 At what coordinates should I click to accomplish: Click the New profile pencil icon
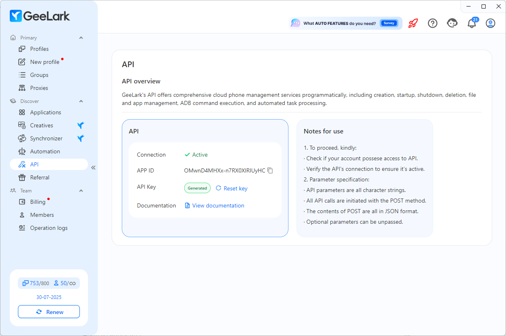22,62
